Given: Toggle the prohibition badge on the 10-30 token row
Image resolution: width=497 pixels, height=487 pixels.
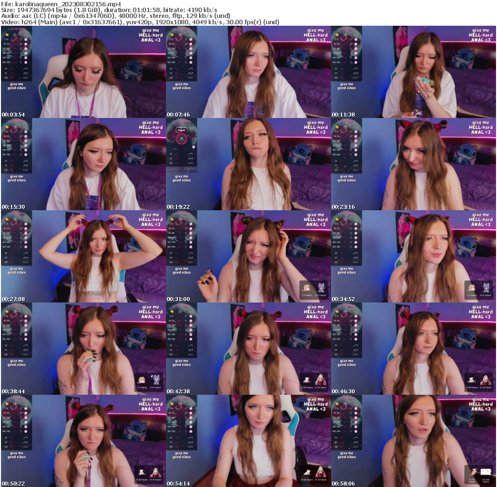Looking at the screenshot, I should click(26, 44).
